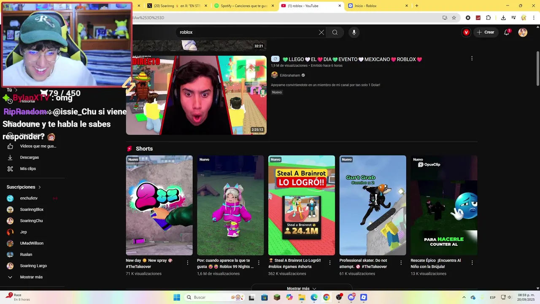
Task: Click the Crear button
Action: click(x=485, y=32)
